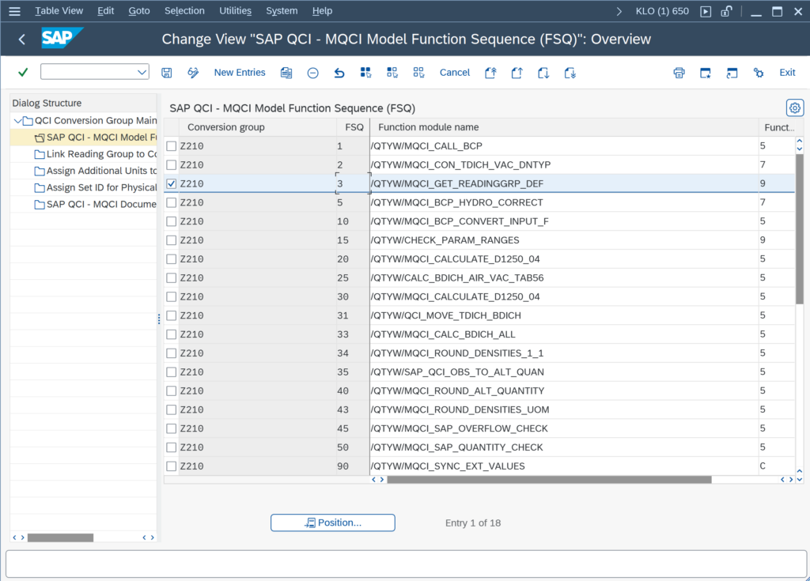Click the Position... button
Image resolution: width=810 pixels, height=581 pixels.
(x=333, y=523)
